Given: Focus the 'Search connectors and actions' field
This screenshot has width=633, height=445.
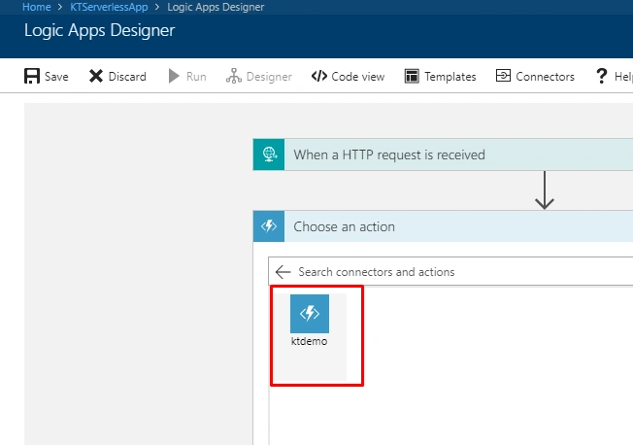Looking at the screenshot, I should [450, 272].
